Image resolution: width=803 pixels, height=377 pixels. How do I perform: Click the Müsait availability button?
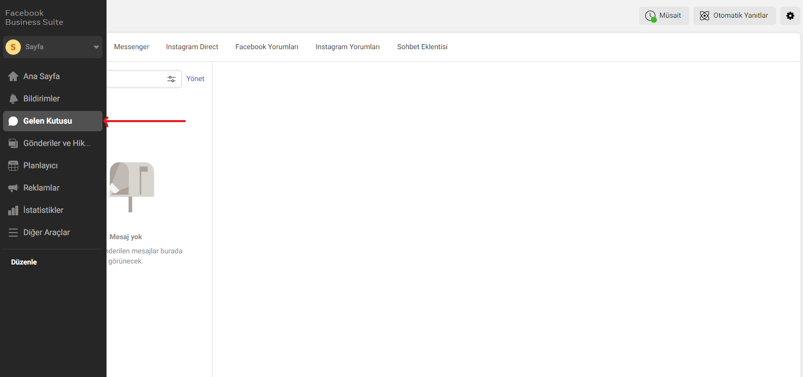click(664, 16)
